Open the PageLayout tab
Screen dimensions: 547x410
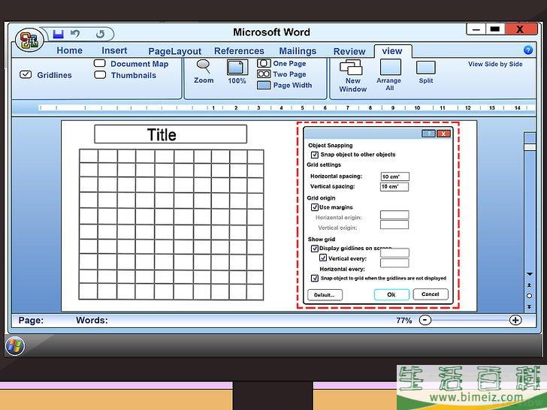[175, 51]
